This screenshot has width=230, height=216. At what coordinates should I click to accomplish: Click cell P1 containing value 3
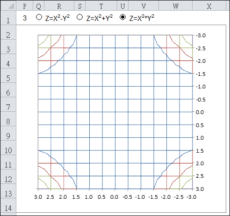(25, 18)
